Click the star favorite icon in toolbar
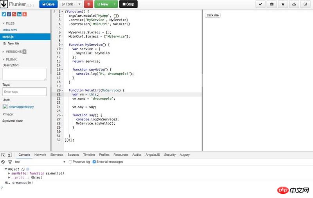The image size is (313, 198). (282, 4)
